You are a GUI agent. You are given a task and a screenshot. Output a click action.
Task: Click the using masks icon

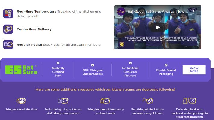(x=21, y=101)
